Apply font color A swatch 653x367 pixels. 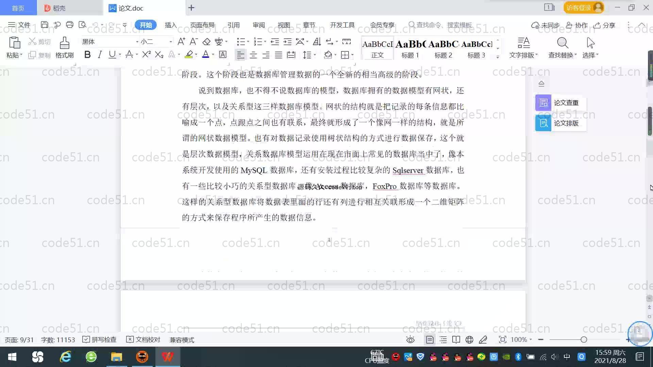[205, 55]
